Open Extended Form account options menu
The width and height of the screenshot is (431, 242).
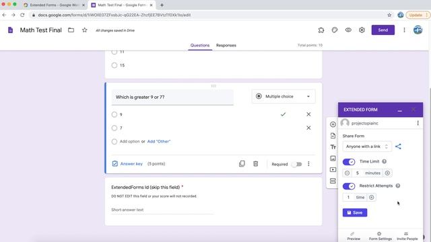click(418, 123)
